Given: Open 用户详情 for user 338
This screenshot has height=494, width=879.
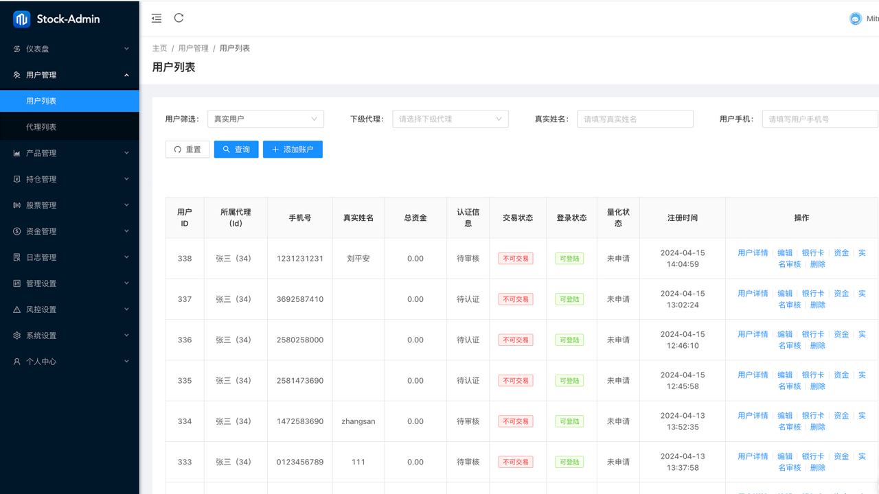Looking at the screenshot, I should click(753, 253).
